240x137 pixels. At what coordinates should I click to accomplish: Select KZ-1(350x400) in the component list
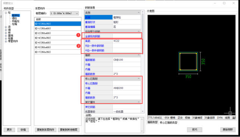[x=58, y=28]
